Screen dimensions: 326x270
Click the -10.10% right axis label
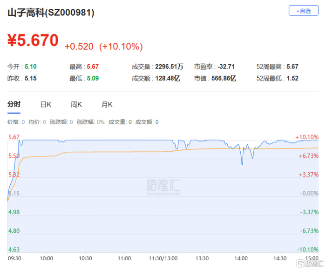click(308, 250)
